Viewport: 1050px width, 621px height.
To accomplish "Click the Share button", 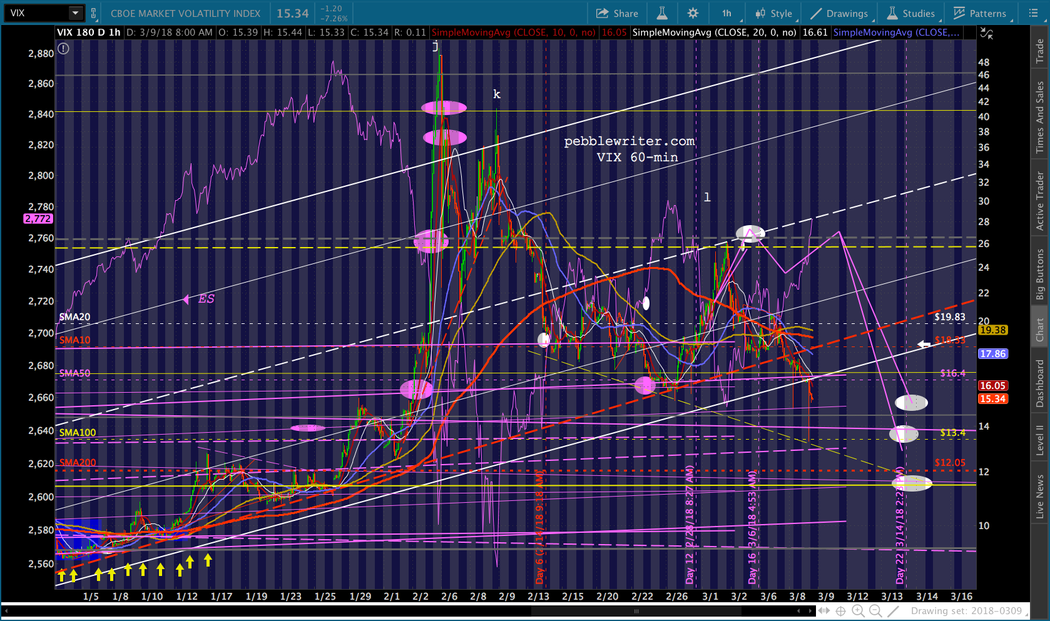I will 617,13.
